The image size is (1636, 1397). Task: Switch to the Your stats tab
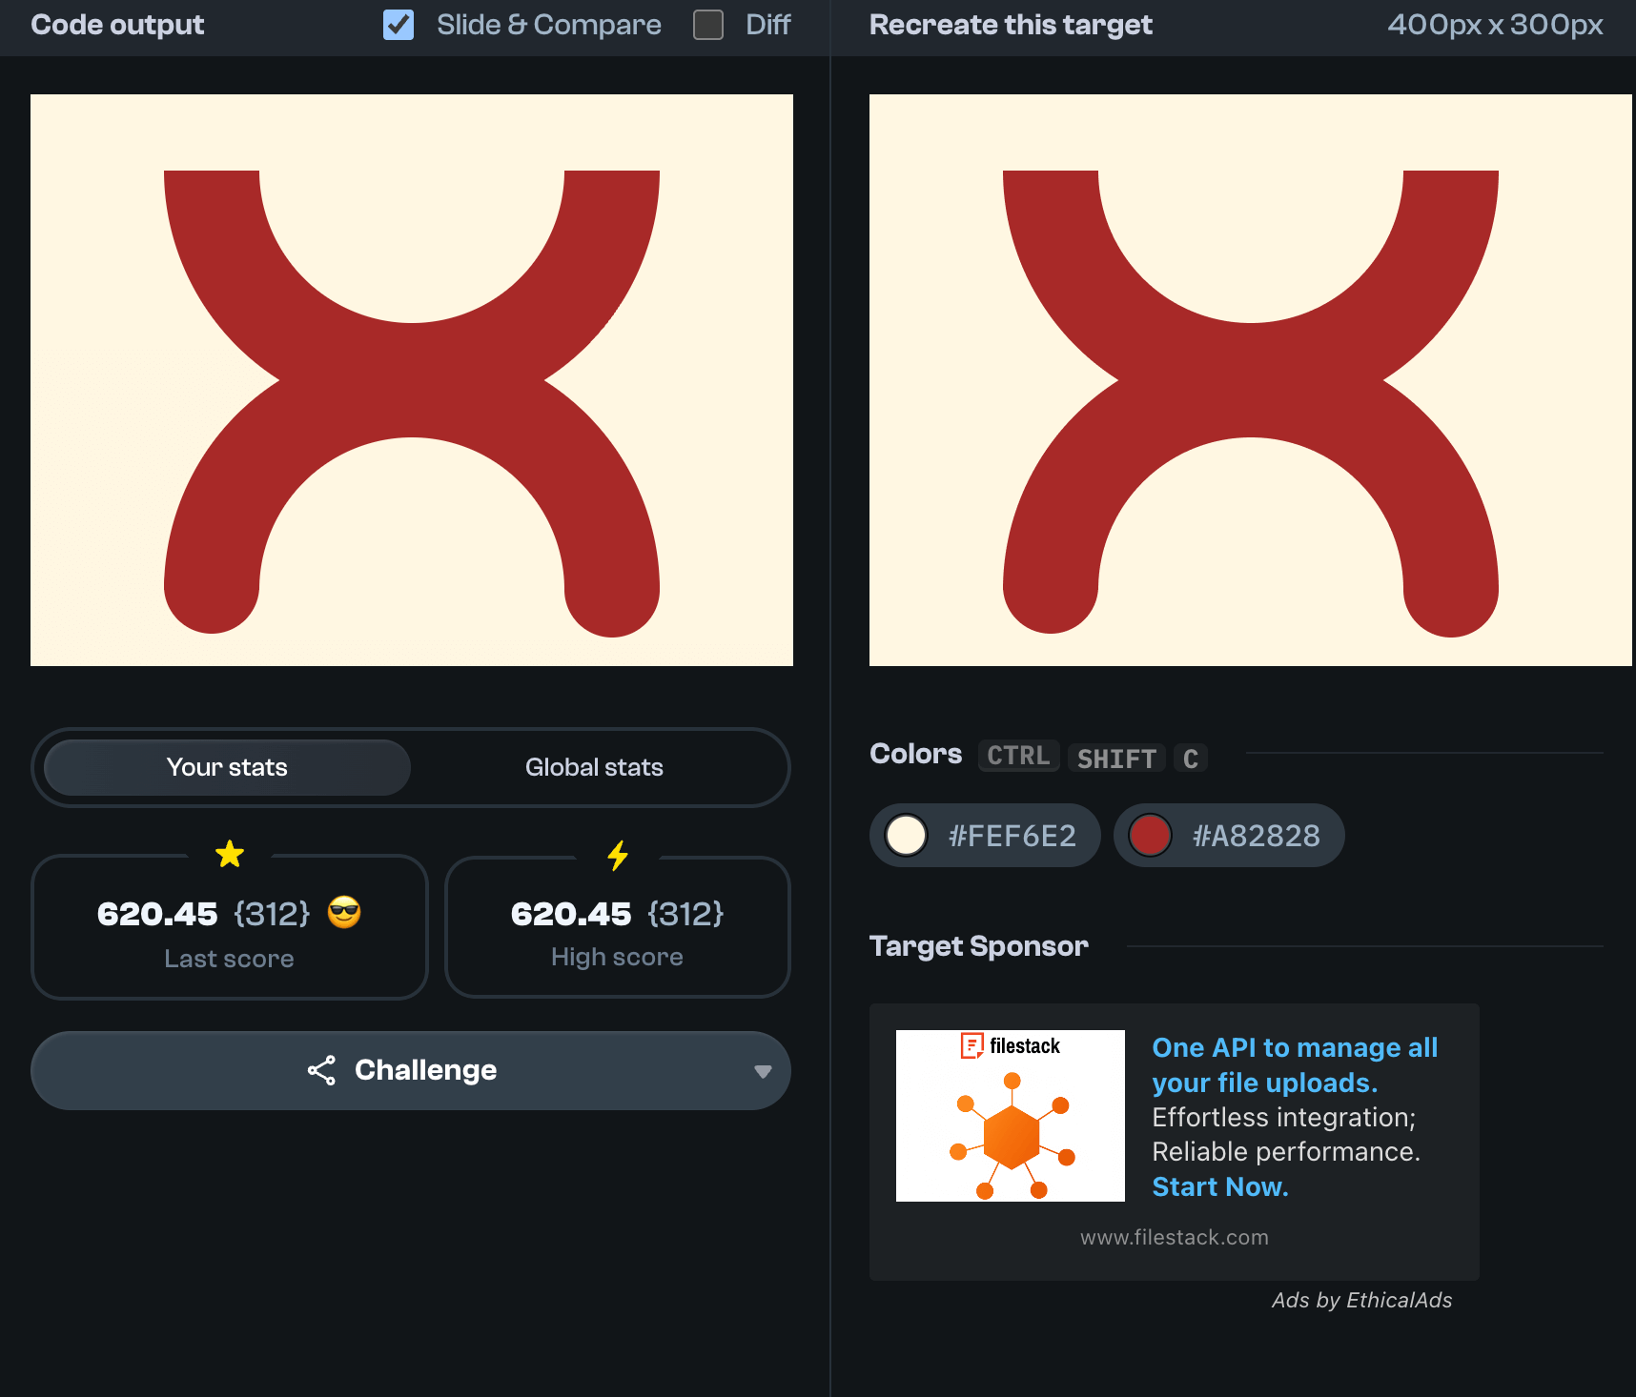pyautogui.click(x=227, y=767)
